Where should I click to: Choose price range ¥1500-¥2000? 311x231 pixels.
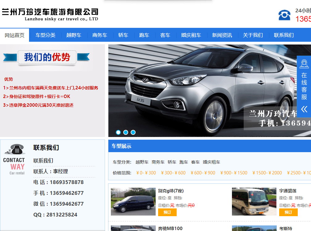[267, 173]
